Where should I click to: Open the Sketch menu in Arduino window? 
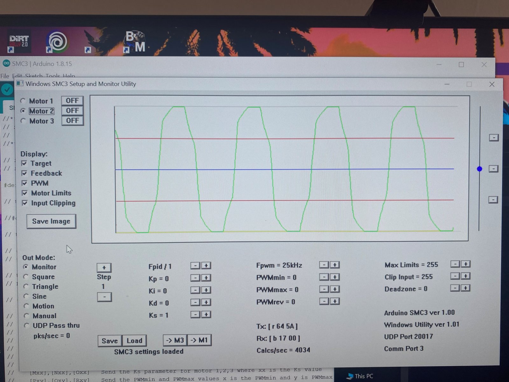click(x=34, y=76)
